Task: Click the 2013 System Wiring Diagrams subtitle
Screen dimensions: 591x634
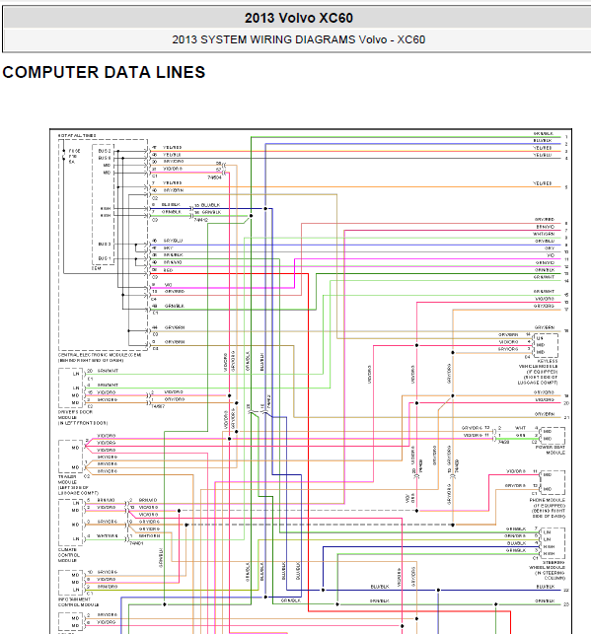Action: pyautogui.click(x=299, y=39)
